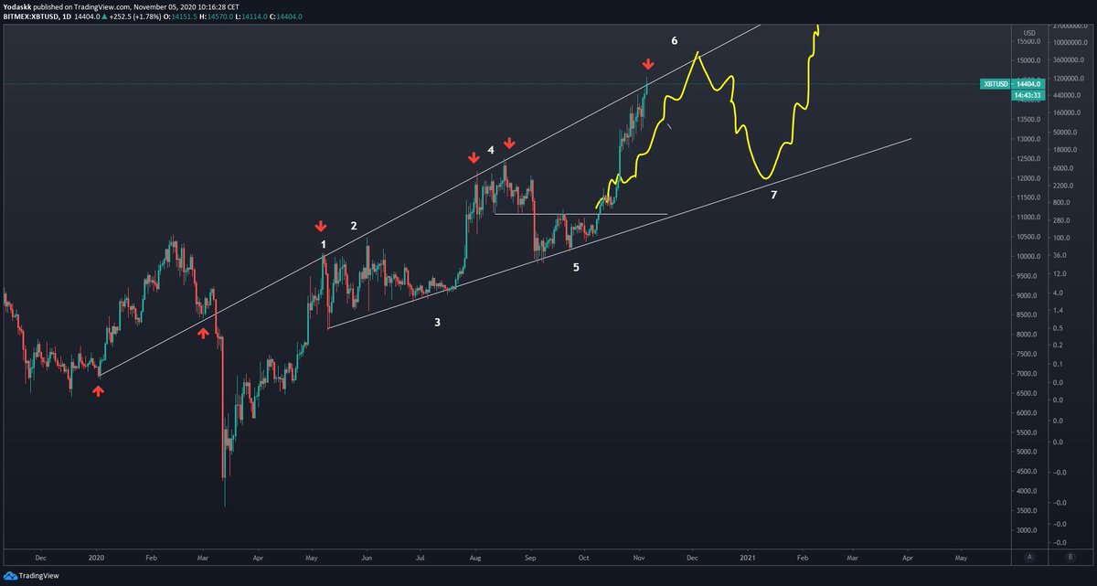Click the 14:43:33 countdown timer
The width and height of the screenshot is (1097, 586).
[1028, 94]
